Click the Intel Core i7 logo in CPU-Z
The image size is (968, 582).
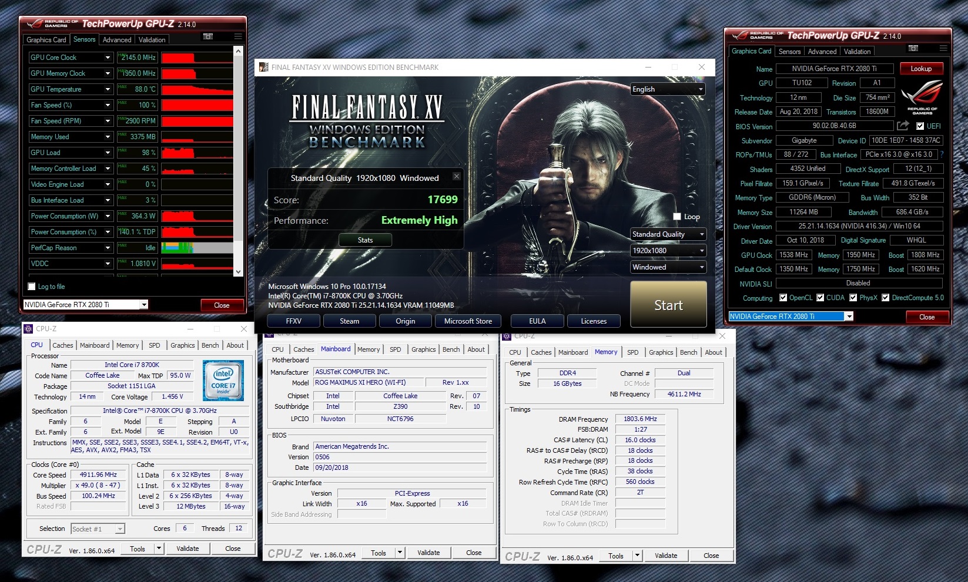tap(223, 381)
